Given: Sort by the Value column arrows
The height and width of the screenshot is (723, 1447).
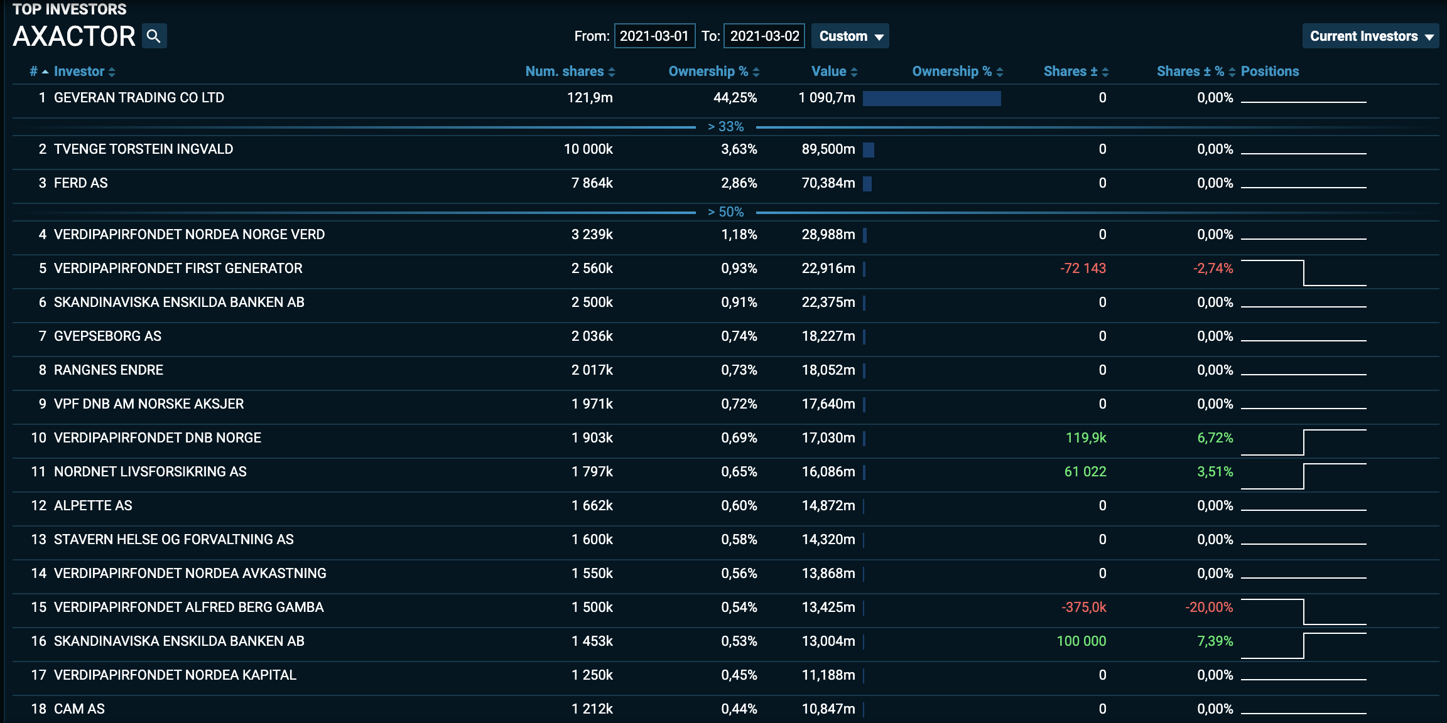Looking at the screenshot, I should click(854, 72).
